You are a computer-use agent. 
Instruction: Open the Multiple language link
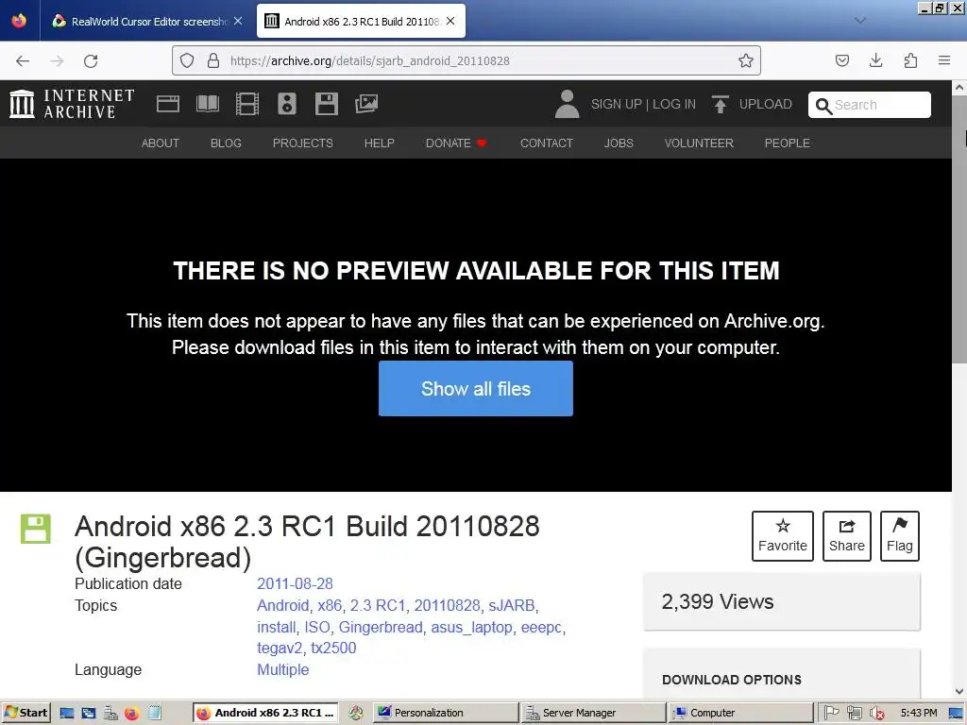(x=283, y=669)
